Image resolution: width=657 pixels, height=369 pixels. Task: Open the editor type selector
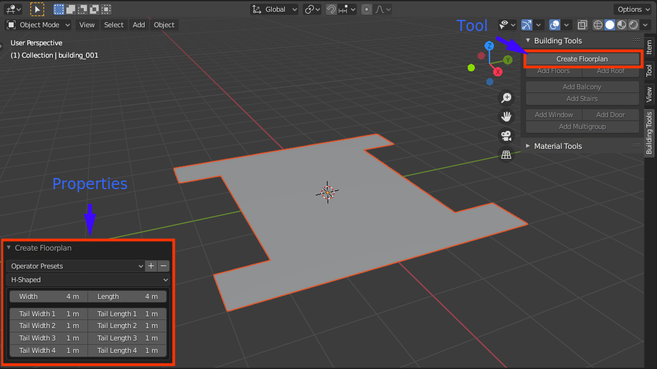coord(13,9)
